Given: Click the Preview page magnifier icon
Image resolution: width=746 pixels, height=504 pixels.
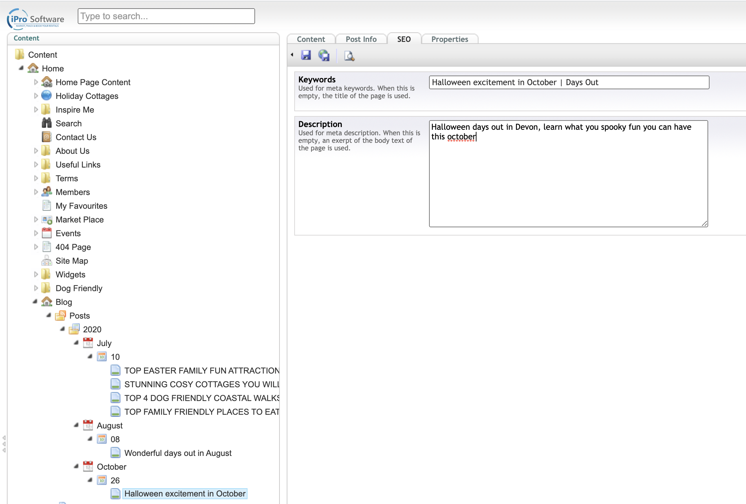Looking at the screenshot, I should tap(349, 56).
